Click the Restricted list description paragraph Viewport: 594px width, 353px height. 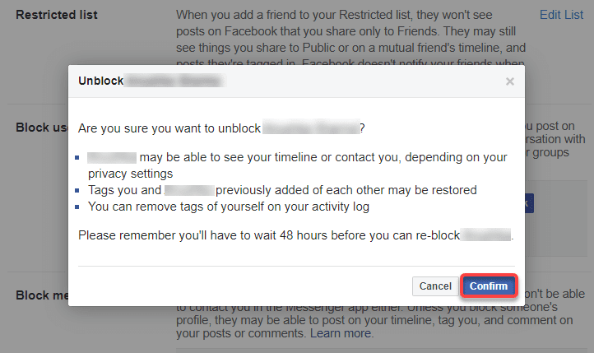(350, 38)
